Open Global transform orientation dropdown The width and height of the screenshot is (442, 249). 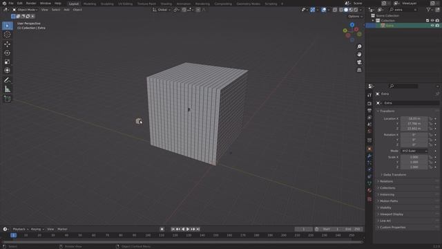point(162,10)
